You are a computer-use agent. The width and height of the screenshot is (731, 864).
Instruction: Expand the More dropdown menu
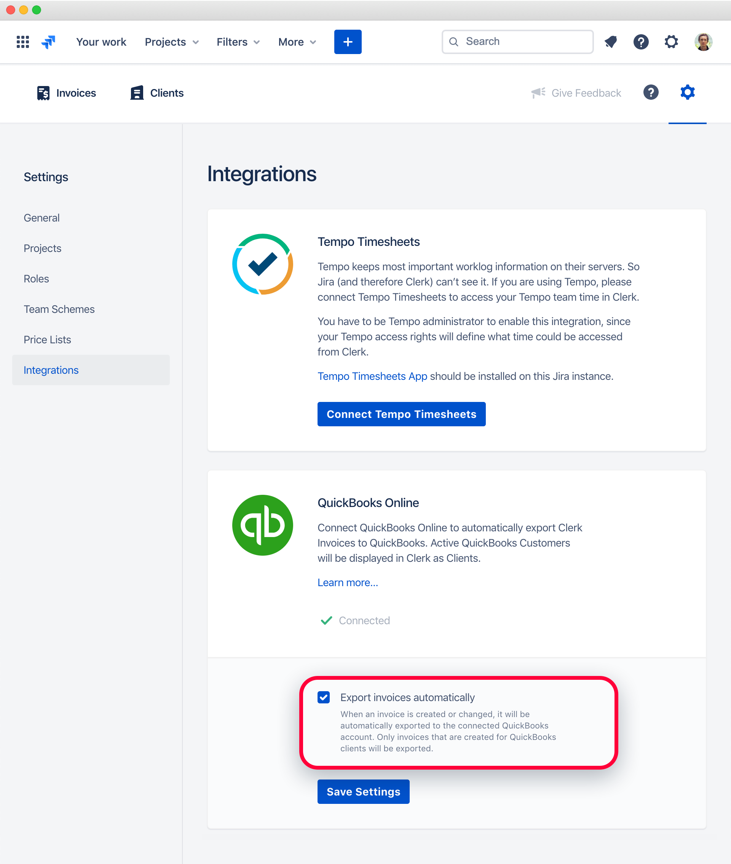tap(297, 42)
